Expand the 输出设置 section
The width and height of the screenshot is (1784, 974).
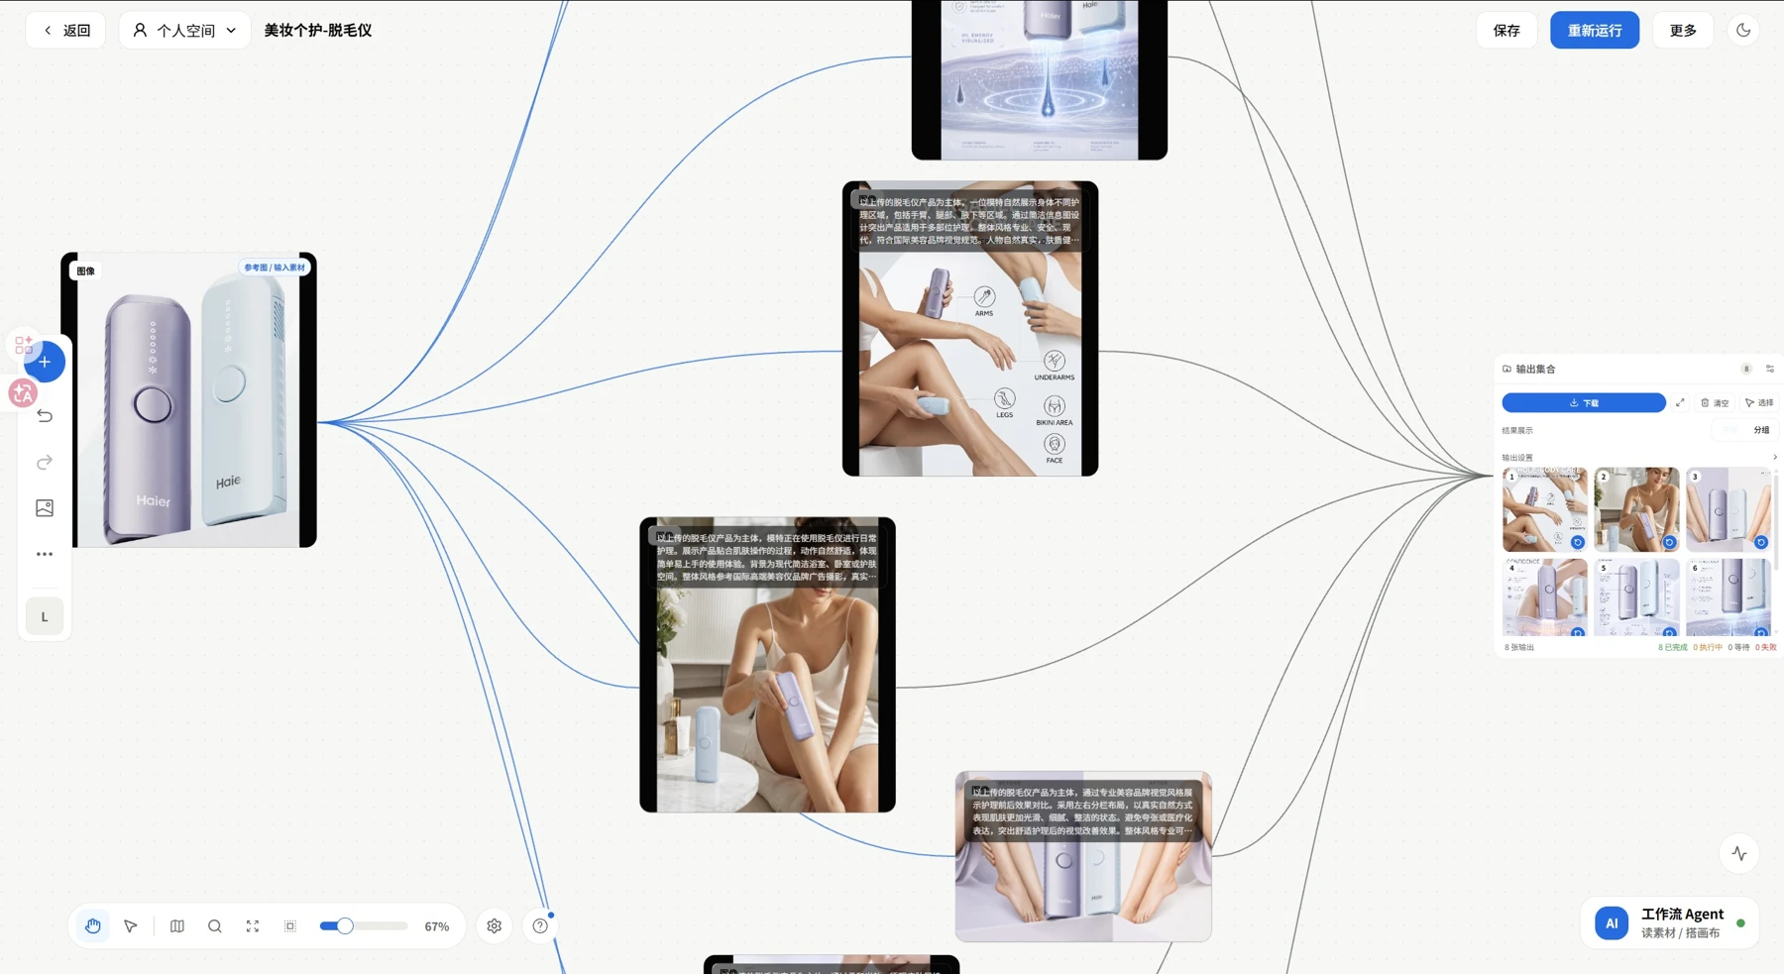1774,458
